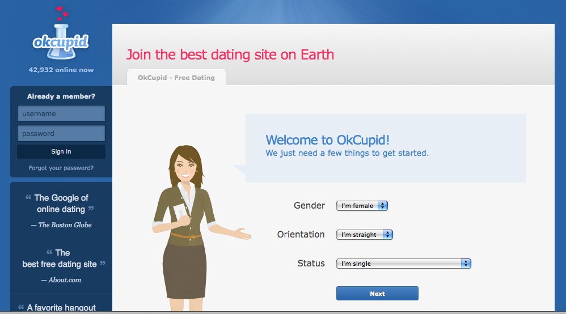Click 'The Boston Globe' attribution
Viewport: 566px width, 314px height.
(61, 225)
